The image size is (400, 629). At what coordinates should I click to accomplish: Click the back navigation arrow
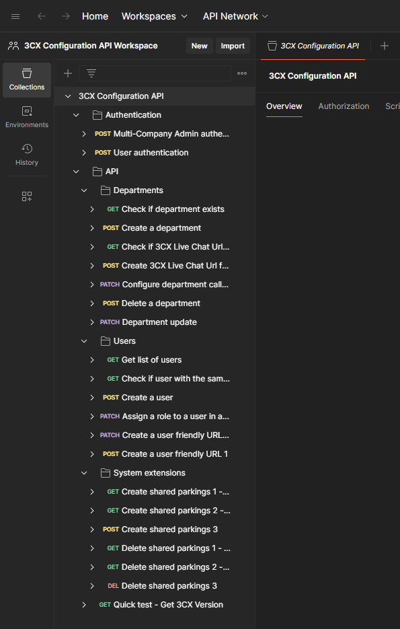pyautogui.click(x=41, y=16)
